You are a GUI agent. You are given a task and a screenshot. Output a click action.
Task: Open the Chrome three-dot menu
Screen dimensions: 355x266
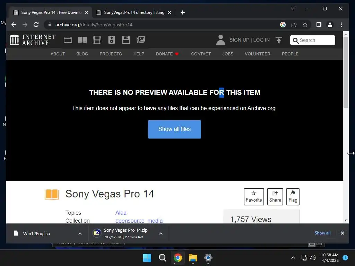pyautogui.click(x=341, y=25)
